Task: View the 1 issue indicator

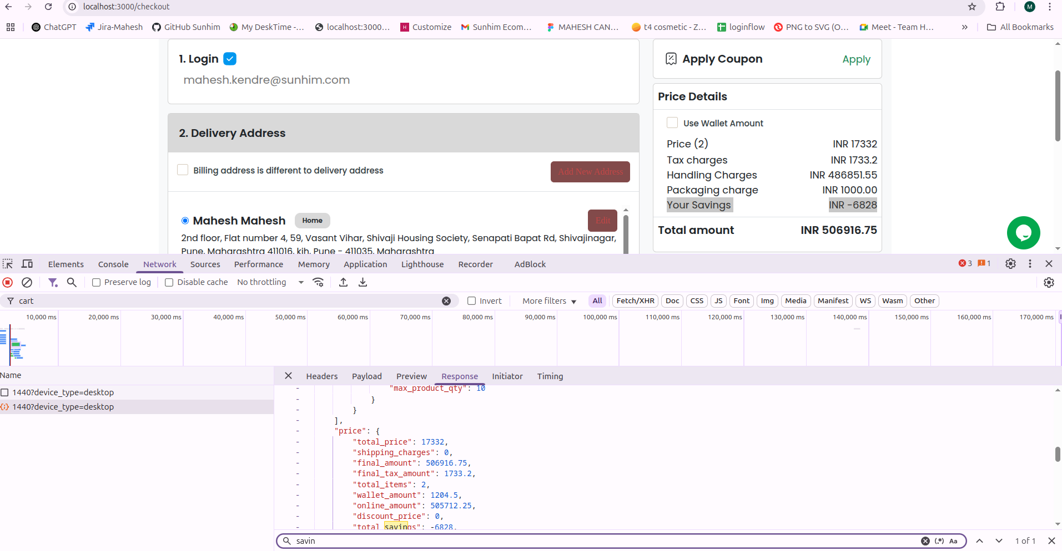Action: [x=984, y=263]
